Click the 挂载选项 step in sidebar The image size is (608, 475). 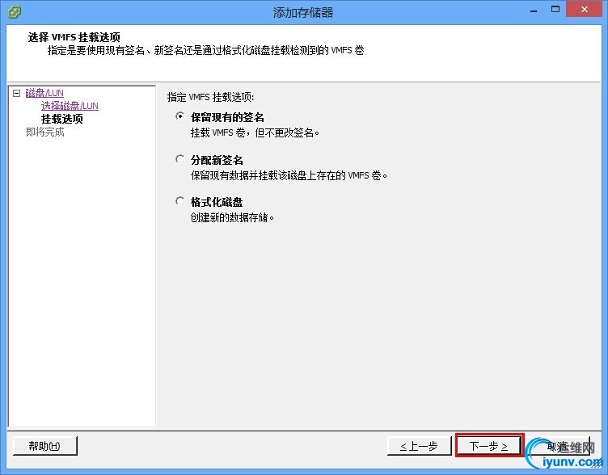point(62,119)
